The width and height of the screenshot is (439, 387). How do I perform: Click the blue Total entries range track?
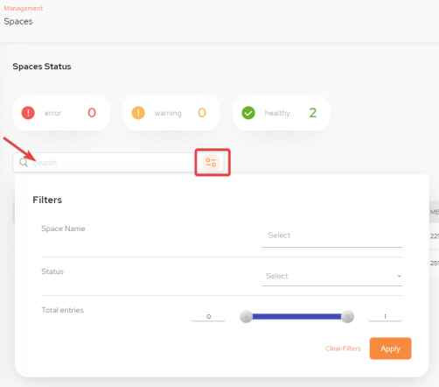coord(296,316)
